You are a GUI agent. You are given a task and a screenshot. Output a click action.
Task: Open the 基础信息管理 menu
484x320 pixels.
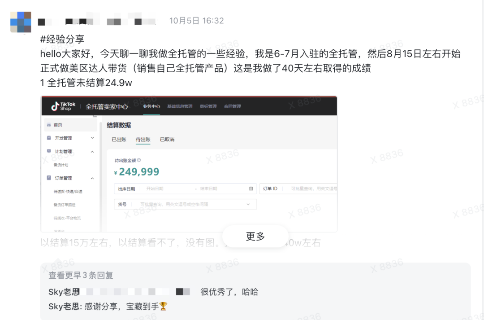tap(181, 106)
